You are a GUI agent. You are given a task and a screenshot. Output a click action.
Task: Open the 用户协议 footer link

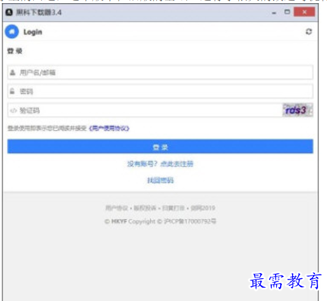[x=117, y=208]
